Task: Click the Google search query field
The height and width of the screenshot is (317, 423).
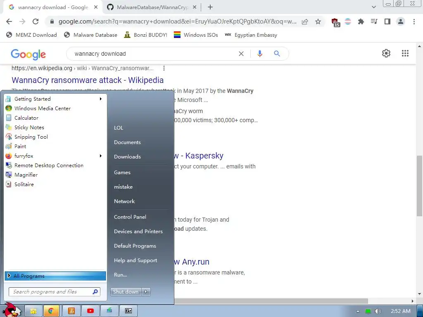Action: pyautogui.click(x=154, y=54)
